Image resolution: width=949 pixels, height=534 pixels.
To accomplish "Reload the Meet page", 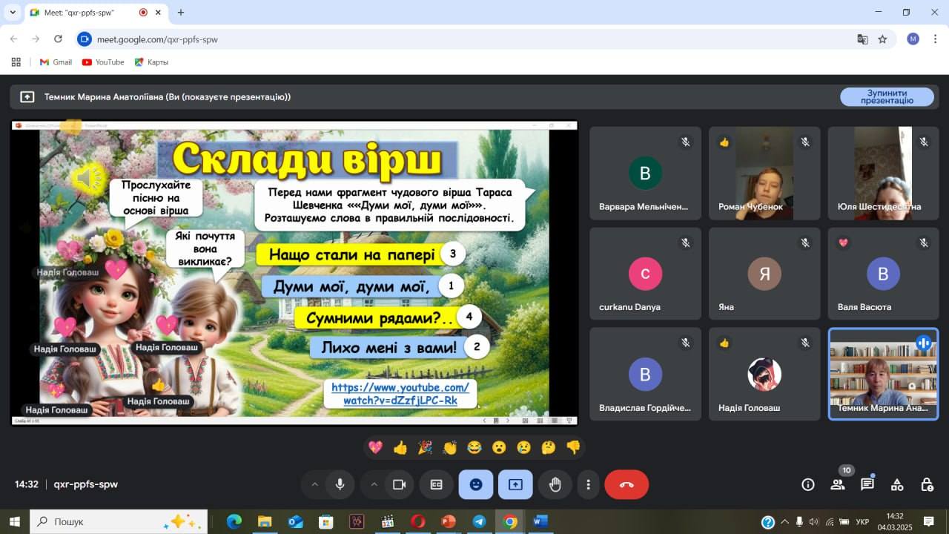I will (58, 39).
